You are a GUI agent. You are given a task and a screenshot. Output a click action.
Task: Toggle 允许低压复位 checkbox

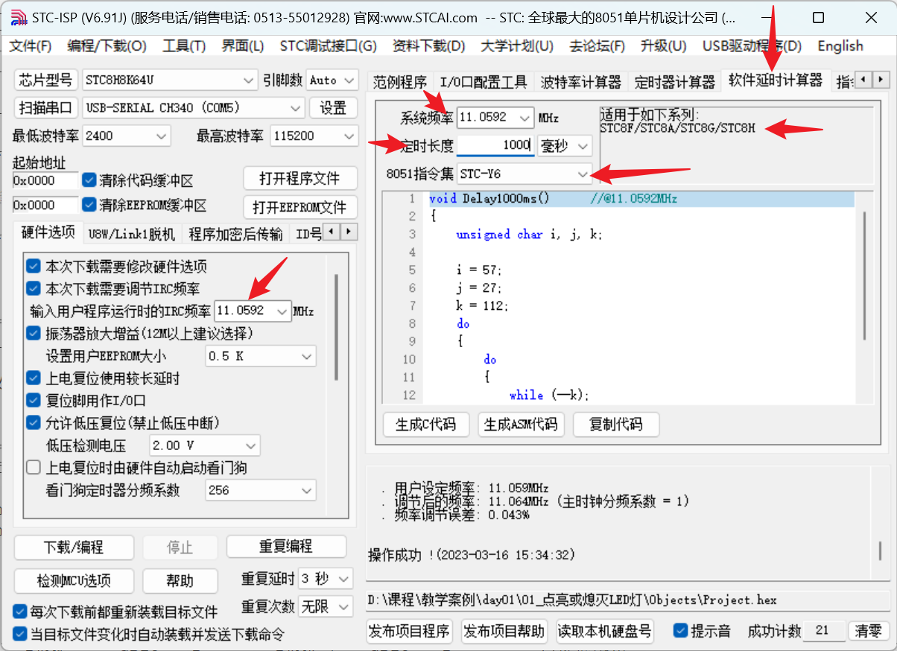coord(34,423)
